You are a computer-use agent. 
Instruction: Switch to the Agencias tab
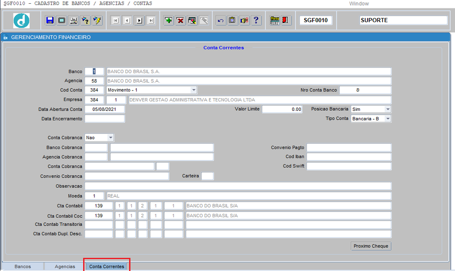click(x=65, y=266)
